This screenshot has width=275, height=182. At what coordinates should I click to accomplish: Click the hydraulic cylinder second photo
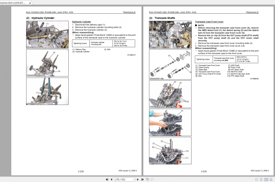tap(47, 63)
